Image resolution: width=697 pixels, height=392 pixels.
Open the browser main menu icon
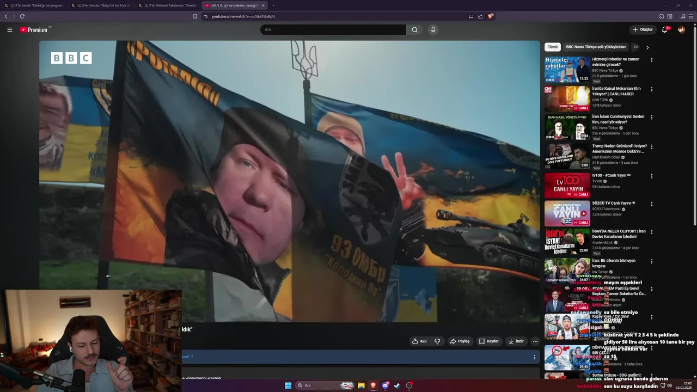point(691,16)
